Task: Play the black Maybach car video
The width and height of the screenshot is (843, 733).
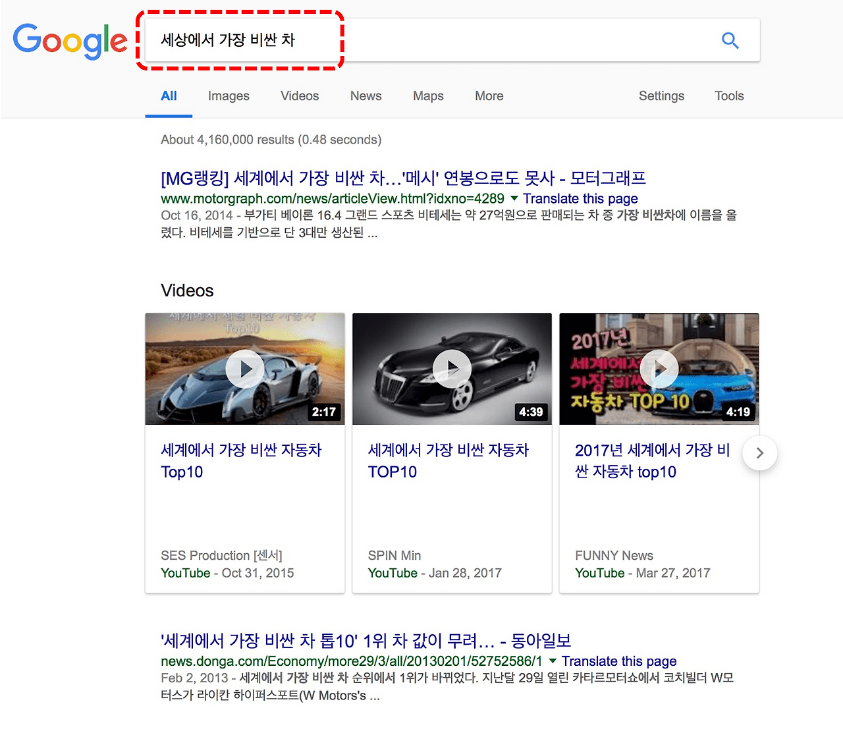Action: (451, 369)
